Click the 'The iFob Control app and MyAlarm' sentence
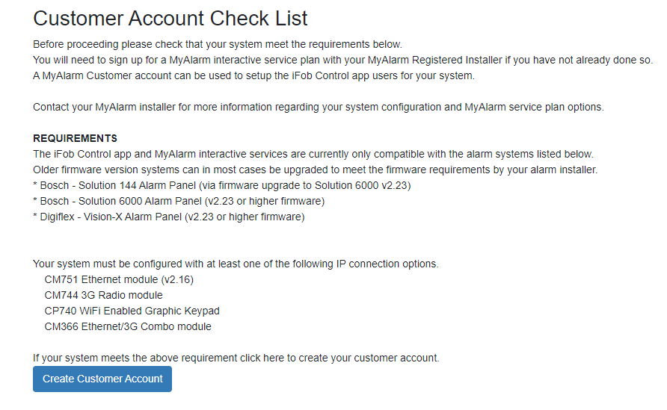 313,155
